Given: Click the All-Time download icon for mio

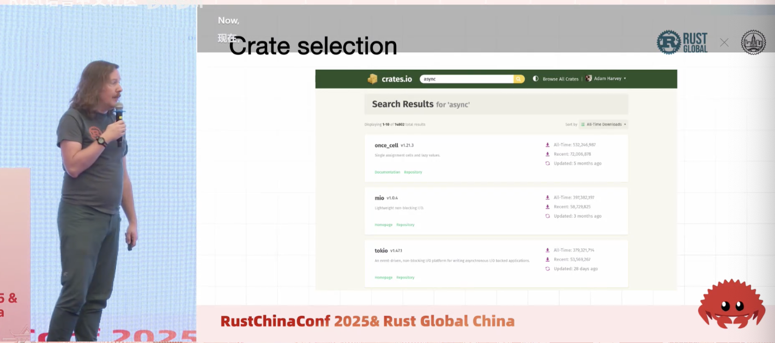Looking at the screenshot, I should 547,198.
